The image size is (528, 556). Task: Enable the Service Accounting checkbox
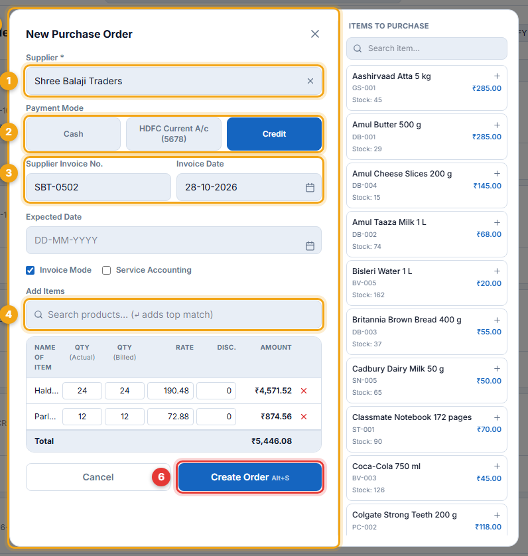[x=106, y=271]
